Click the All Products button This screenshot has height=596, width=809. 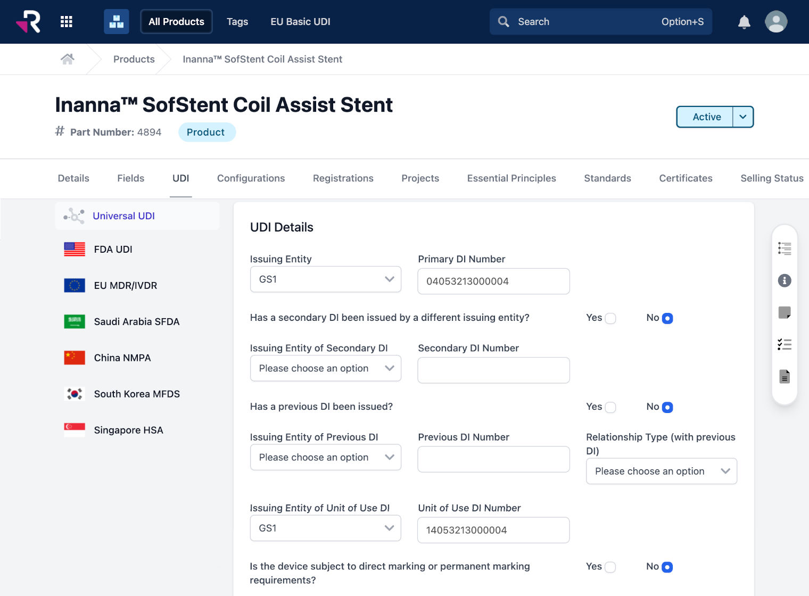click(176, 22)
